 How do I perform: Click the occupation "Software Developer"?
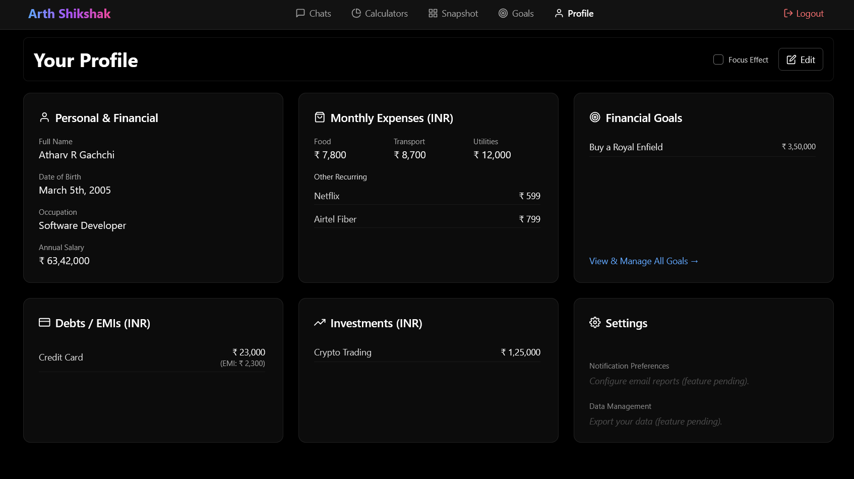pyautogui.click(x=82, y=225)
